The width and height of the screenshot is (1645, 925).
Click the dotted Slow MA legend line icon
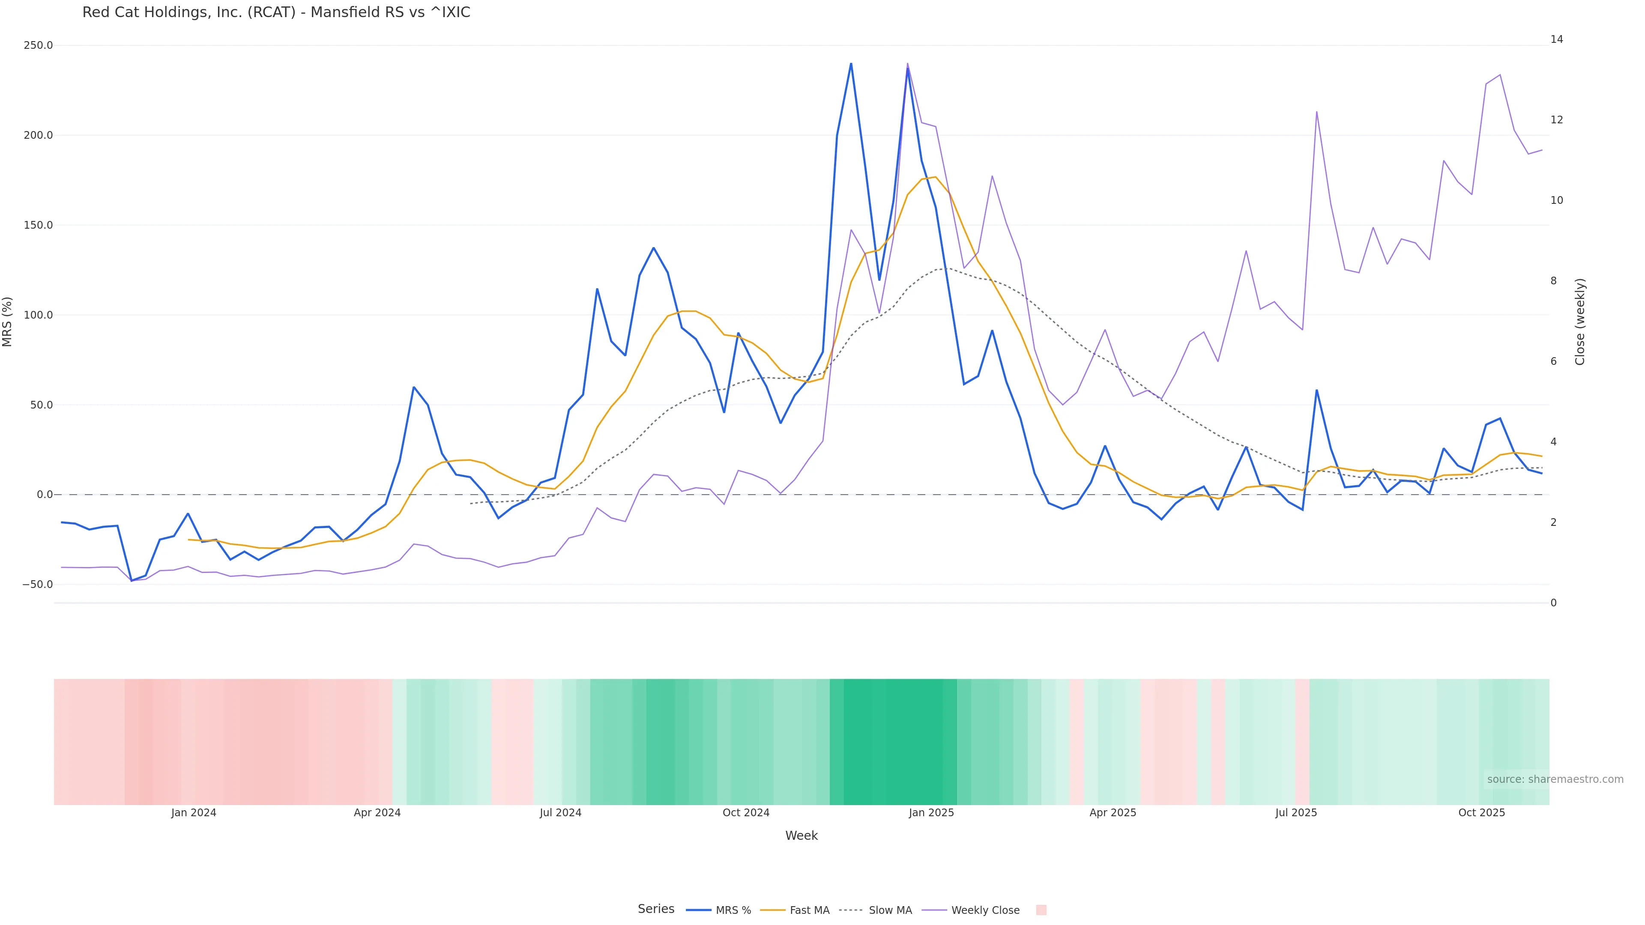click(x=851, y=910)
